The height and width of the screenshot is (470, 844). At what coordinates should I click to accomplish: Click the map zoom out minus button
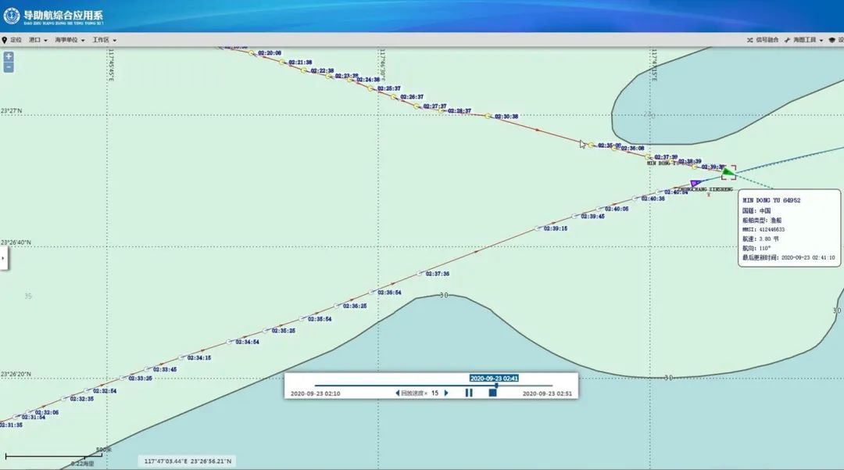coord(9,67)
